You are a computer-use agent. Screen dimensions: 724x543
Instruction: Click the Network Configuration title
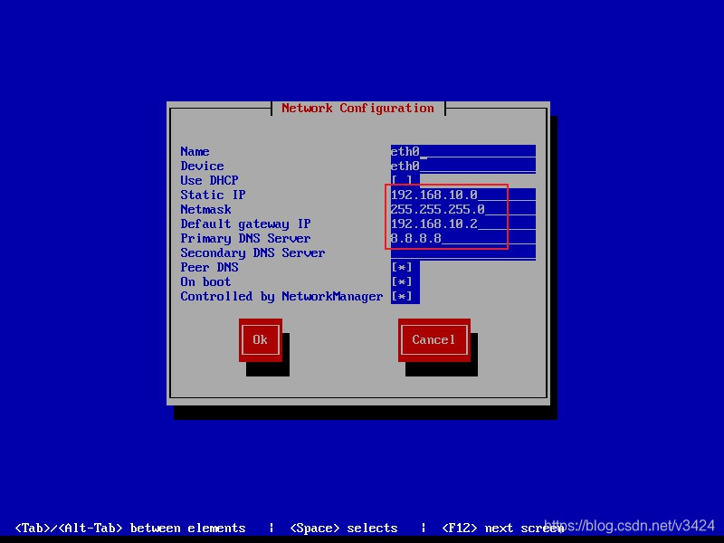(357, 108)
